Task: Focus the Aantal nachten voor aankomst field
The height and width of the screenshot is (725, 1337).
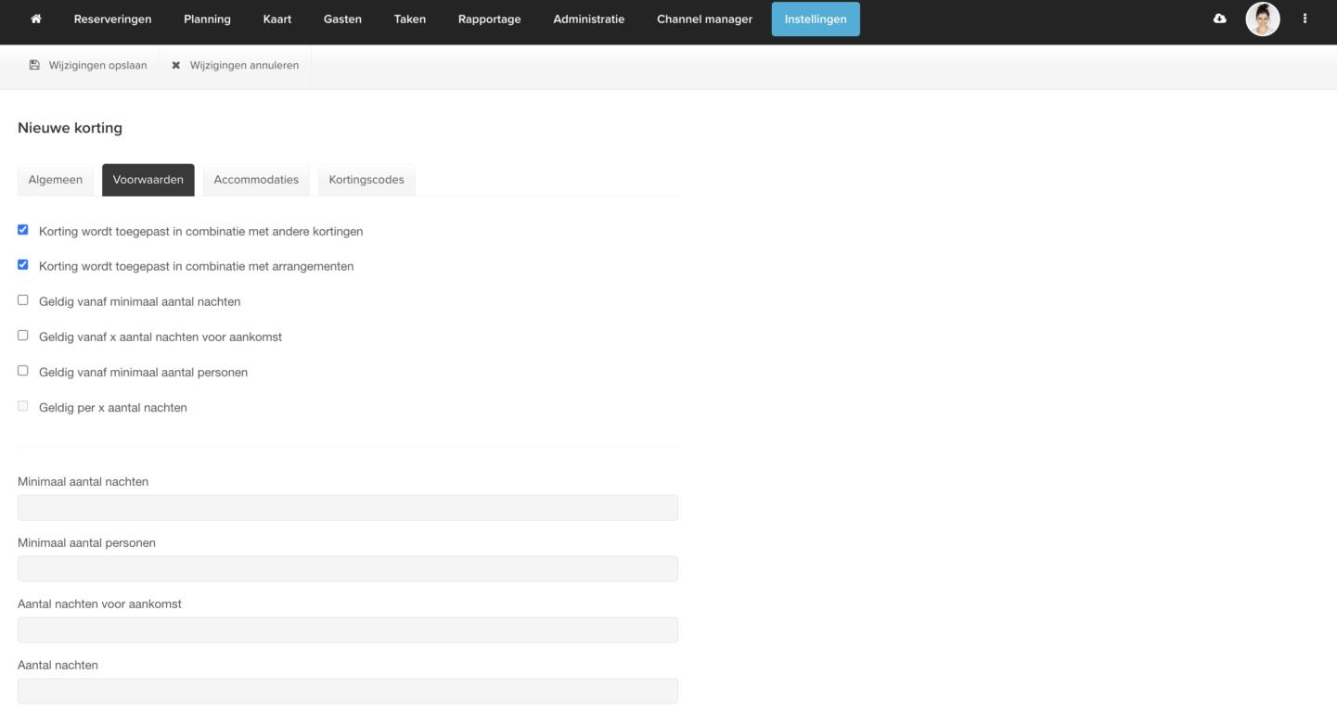Action: tap(348, 630)
